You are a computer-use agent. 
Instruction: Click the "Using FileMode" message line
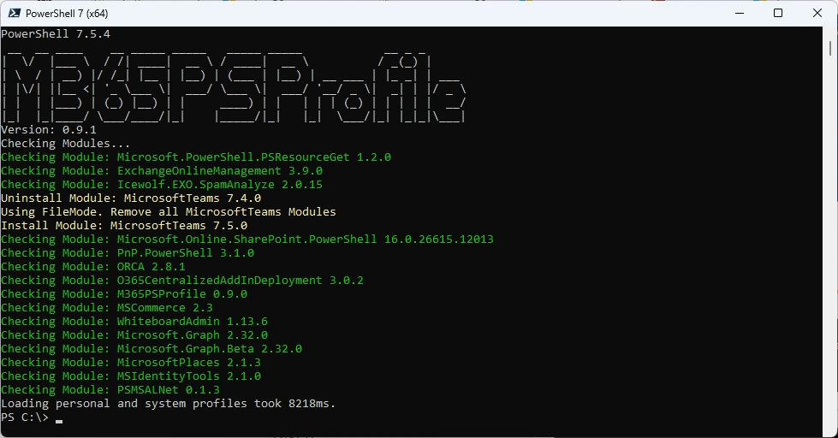(169, 212)
